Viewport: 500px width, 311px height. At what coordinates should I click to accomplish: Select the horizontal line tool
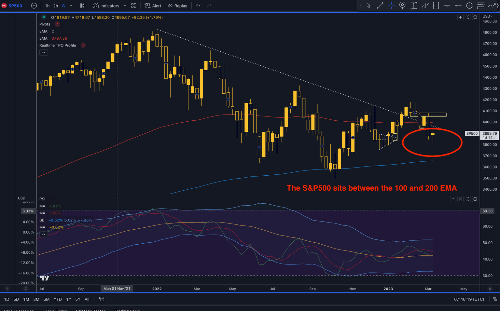447,6
